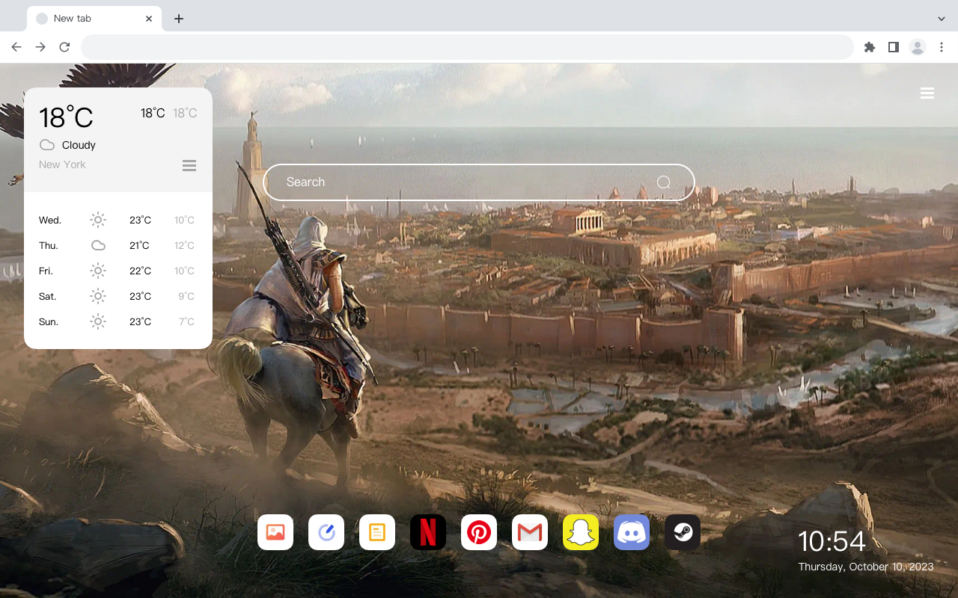Open the Steam shortcut icon
This screenshot has width=958, height=598.
[683, 532]
